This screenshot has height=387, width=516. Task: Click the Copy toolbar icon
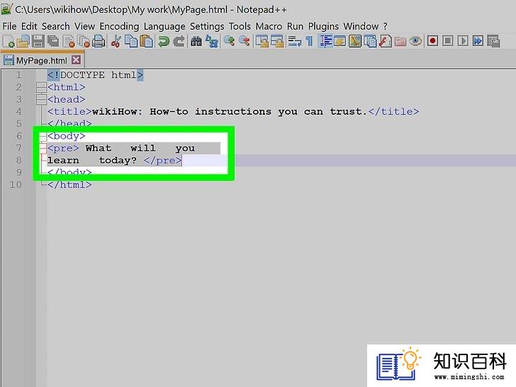[x=132, y=41]
